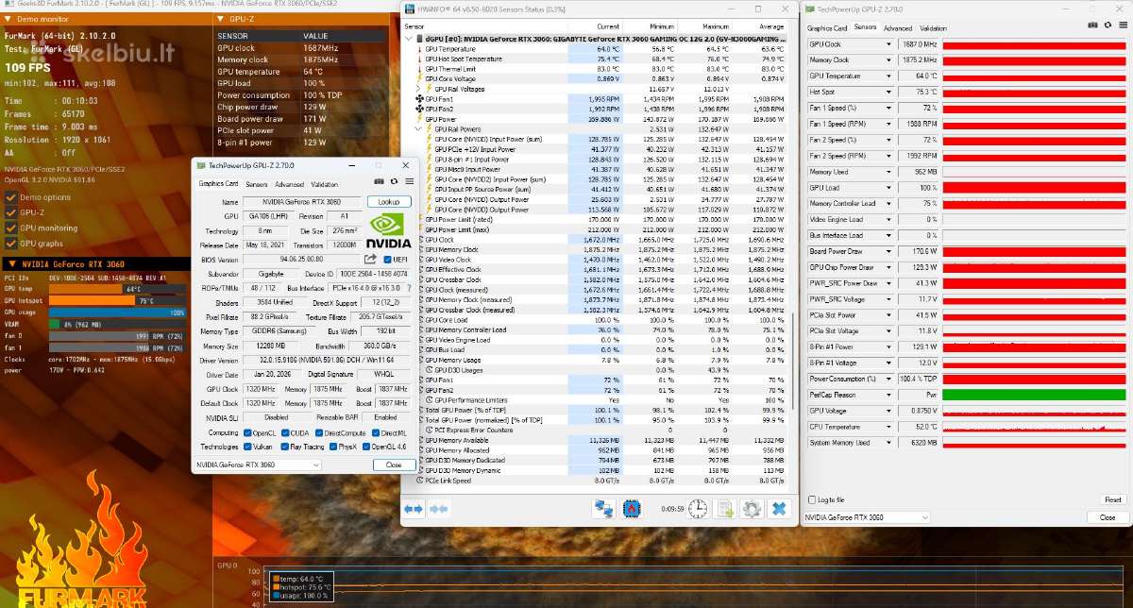This screenshot has height=608, width=1133.
Task: Click Close button in right GPU-Z Sensors
Action: (1108, 517)
